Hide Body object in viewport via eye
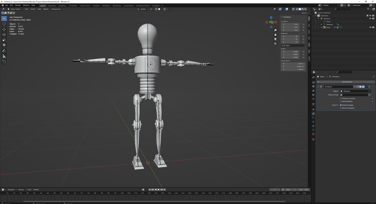376x204 pixels. 370,27
